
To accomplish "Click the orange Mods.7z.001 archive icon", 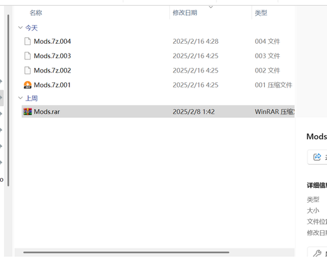I will 27,85.
